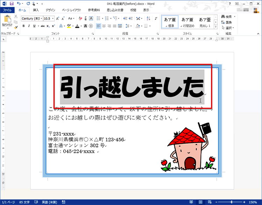
Task: Collapse the ribbon with the arrow
Action: (x=258, y=34)
